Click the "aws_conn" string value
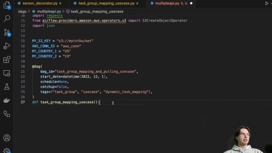Screen dimensions: 272x153 coord(71,46)
